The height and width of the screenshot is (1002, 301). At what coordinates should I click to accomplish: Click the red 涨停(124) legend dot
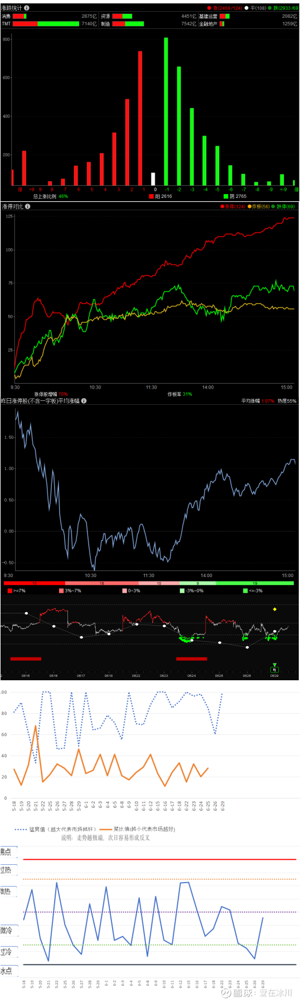click(x=222, y=206)
